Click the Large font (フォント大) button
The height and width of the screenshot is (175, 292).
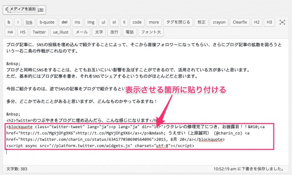151,32
